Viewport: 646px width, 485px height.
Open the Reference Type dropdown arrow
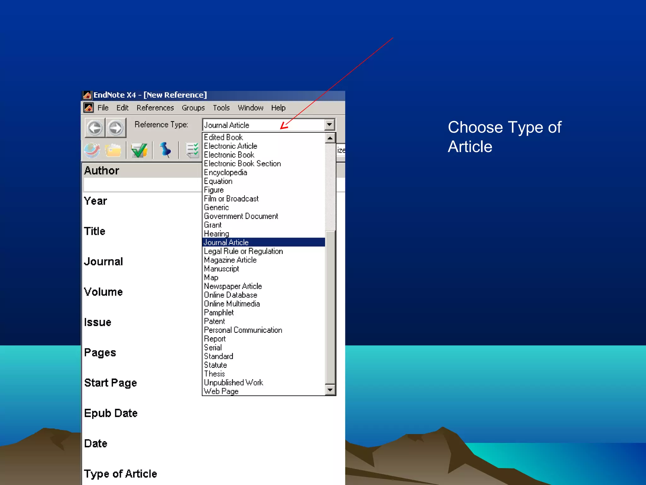pyautogui.click(x=329, y=125)
